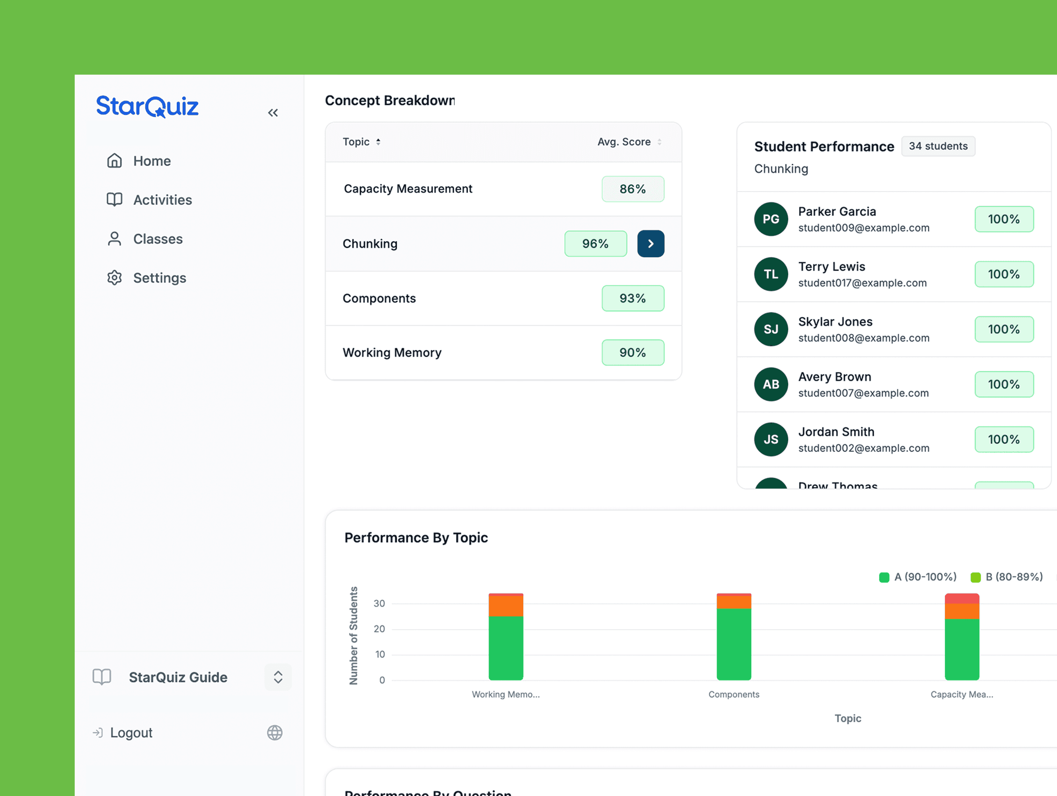Click the StarQuiz logo
This screenshot has width=1057, height=796.
pos(147,106)
